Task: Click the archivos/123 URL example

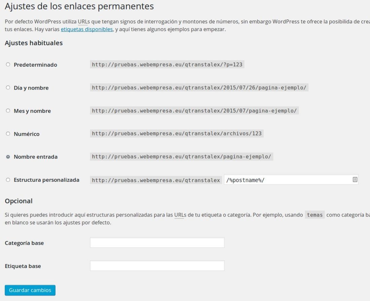Action: tap(177, 133)
